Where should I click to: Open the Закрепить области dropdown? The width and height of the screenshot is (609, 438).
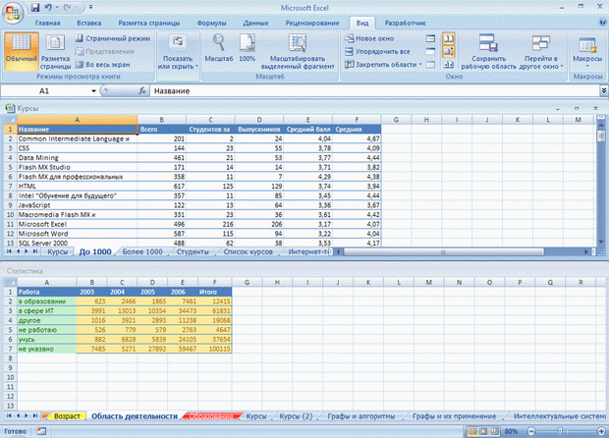tap(381, 64)
